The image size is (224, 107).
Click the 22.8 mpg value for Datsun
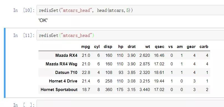(x=86, y=73)
